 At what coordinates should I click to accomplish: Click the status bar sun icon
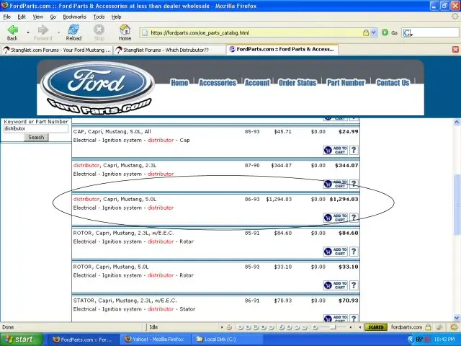[454, 327]
